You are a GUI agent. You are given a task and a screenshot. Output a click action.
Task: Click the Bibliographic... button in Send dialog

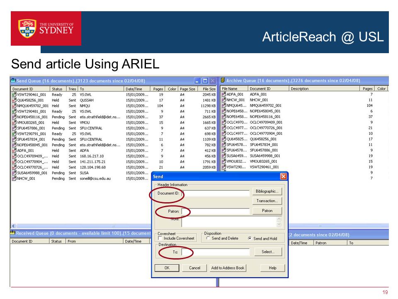(x=267, y=191)
